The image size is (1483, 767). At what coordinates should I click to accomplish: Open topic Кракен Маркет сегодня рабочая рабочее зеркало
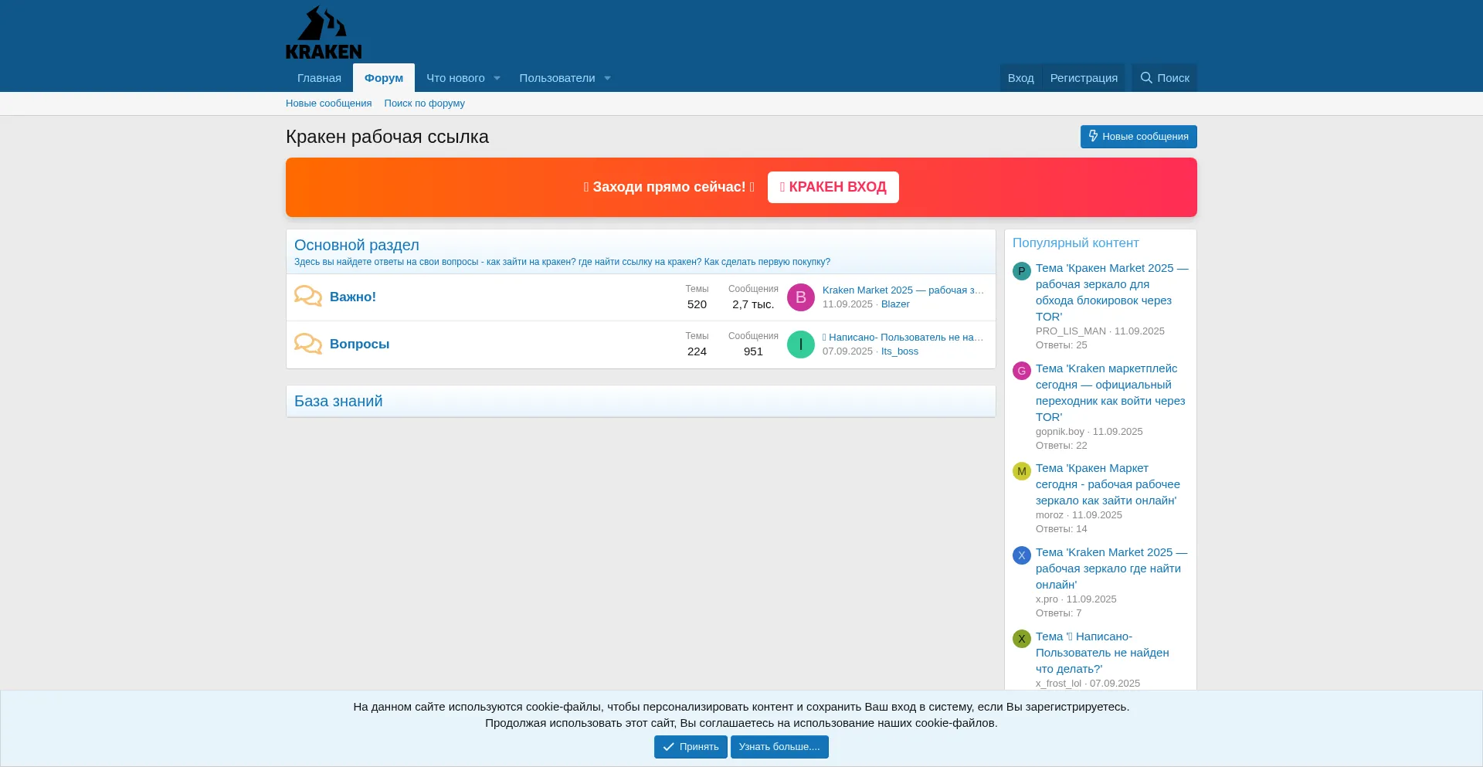[1108, 484]
